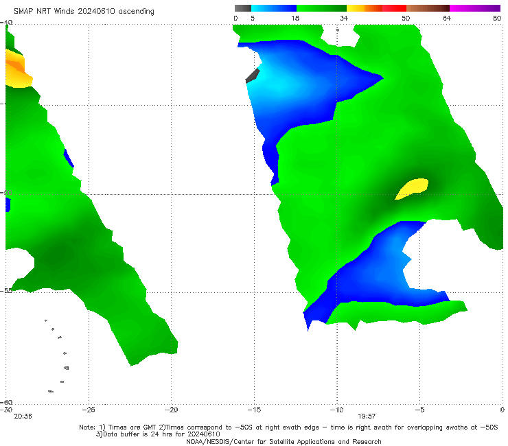Image resolution: width=508 pixels, height=446 pixels.
Task: Click the NOAA/NESDIS credit line at the bottom
Action: [284, 441]
